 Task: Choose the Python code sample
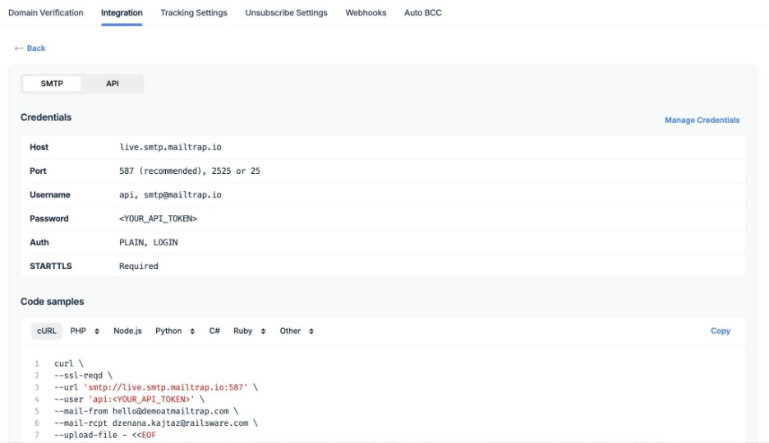tap(168, 331)
